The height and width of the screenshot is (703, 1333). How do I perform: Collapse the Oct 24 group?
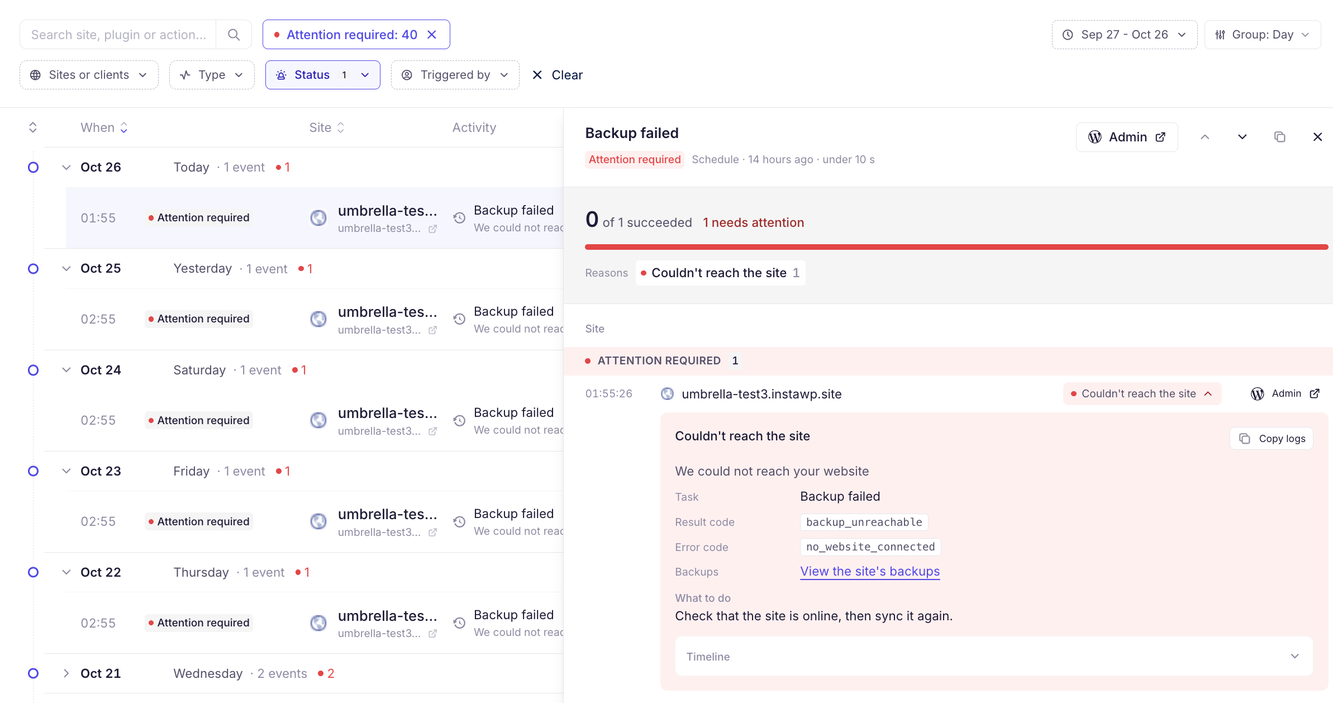[x=66, y=370]
